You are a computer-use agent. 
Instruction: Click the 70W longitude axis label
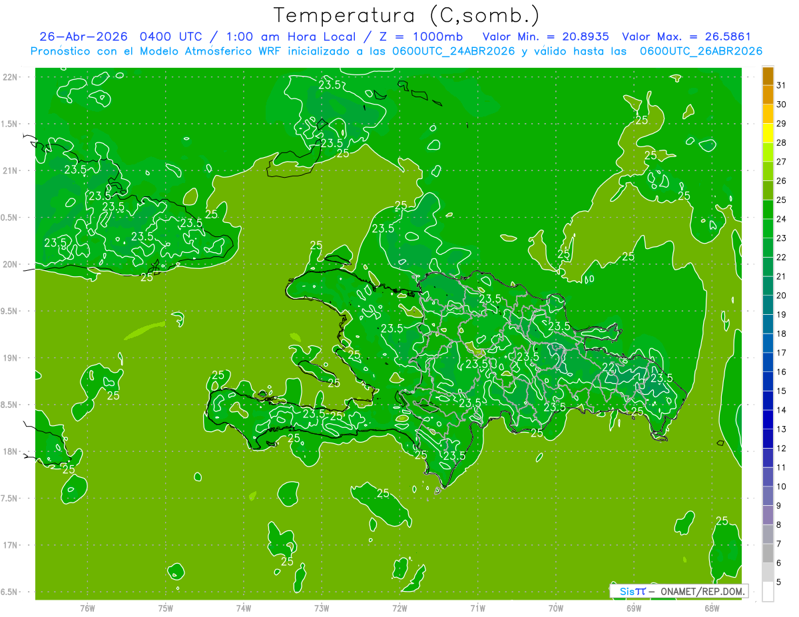(x=556, y=608)
